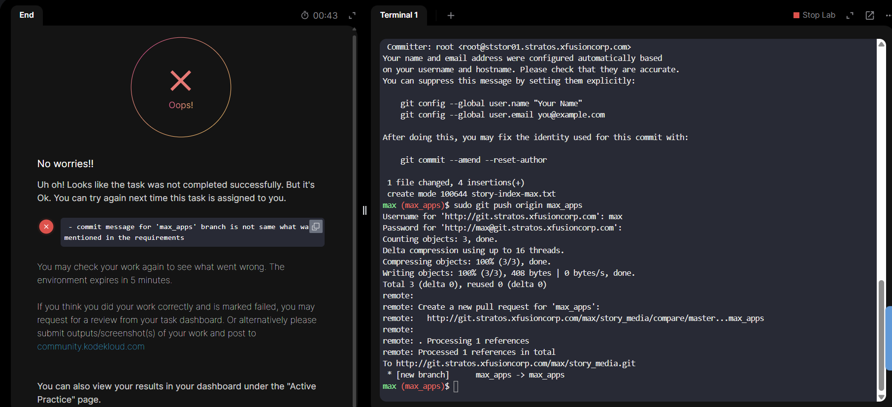Click the red error X badge
Viewport: 892px width, 407px height.
[46, 227]
